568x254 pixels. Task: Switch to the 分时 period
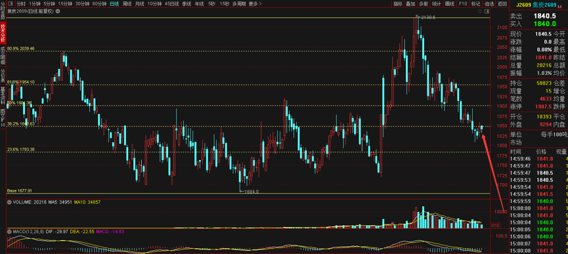click(x=21, y=4)
